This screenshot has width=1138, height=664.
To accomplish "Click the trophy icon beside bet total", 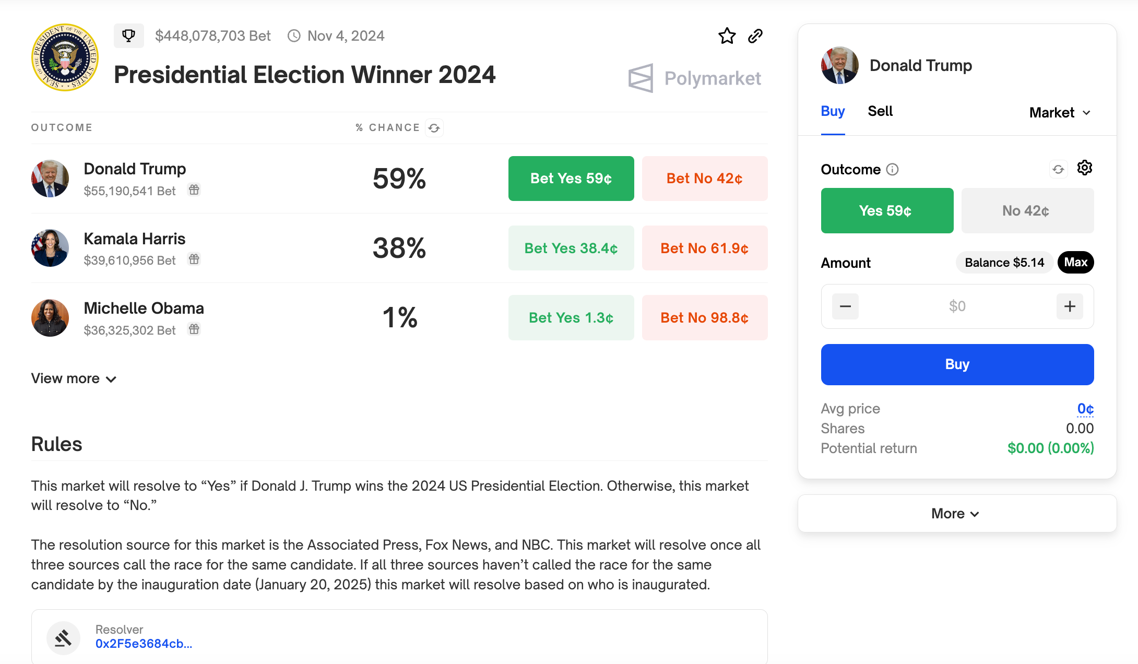I will [128, 35].
